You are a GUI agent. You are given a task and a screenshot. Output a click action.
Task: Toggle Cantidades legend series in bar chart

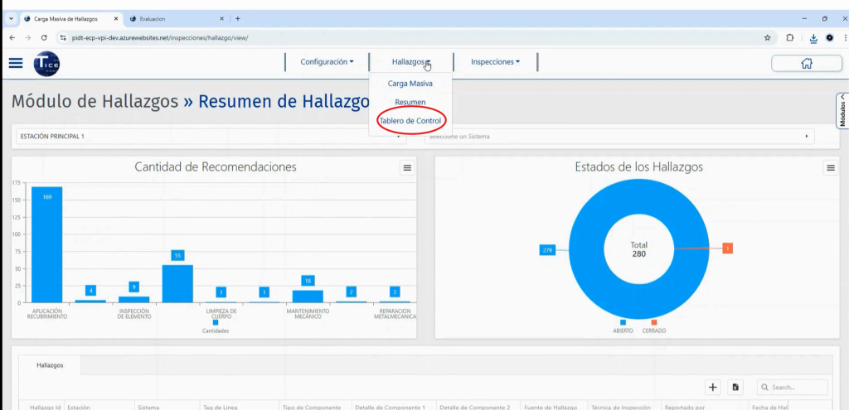click(215, 330)
